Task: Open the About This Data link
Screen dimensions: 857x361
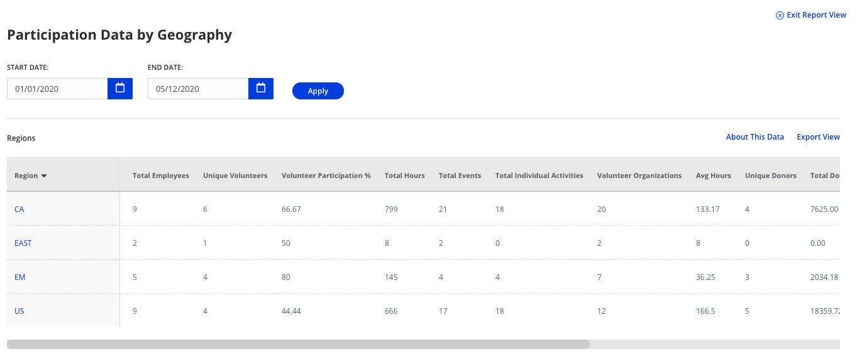Action: click(755, 137)
